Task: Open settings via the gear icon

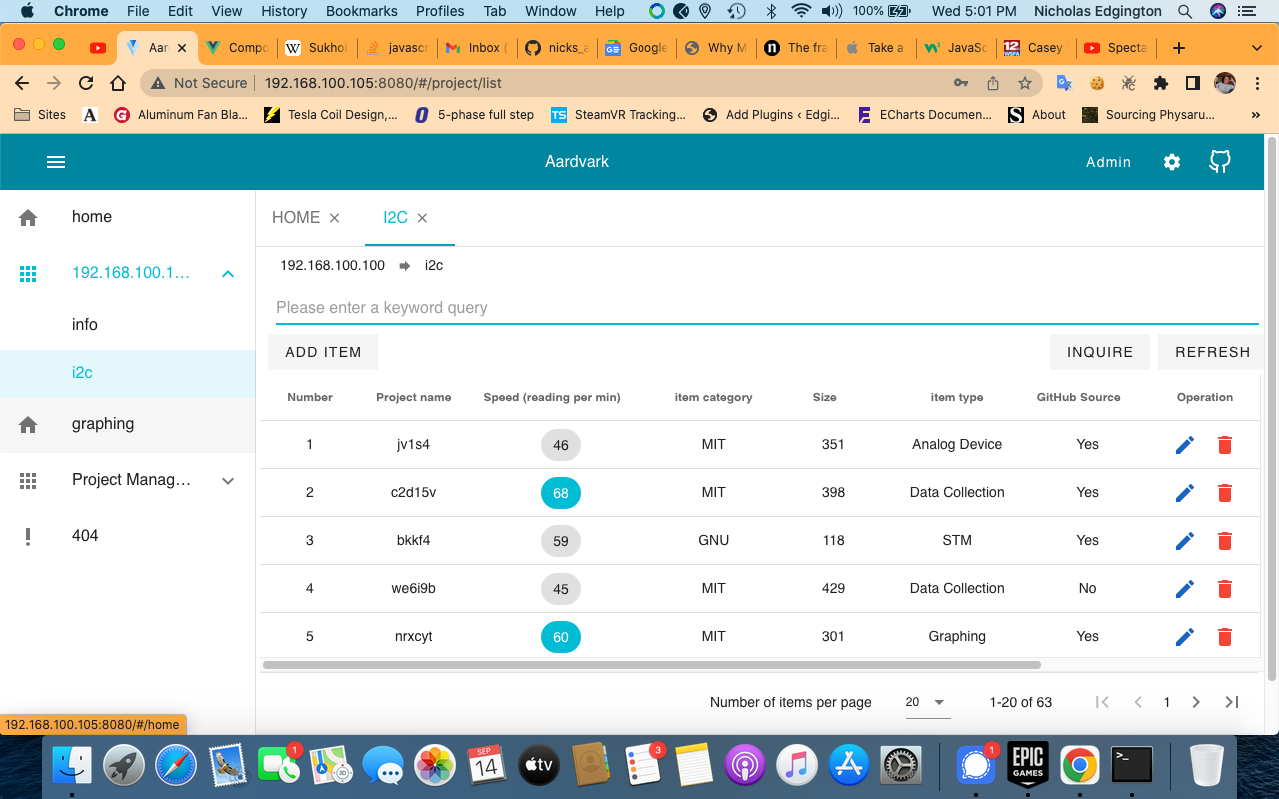Action: [1172, 162]
